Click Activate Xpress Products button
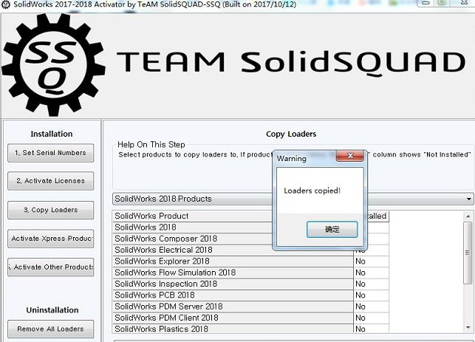This screenshot has width=475, height=342. [50, 239]
